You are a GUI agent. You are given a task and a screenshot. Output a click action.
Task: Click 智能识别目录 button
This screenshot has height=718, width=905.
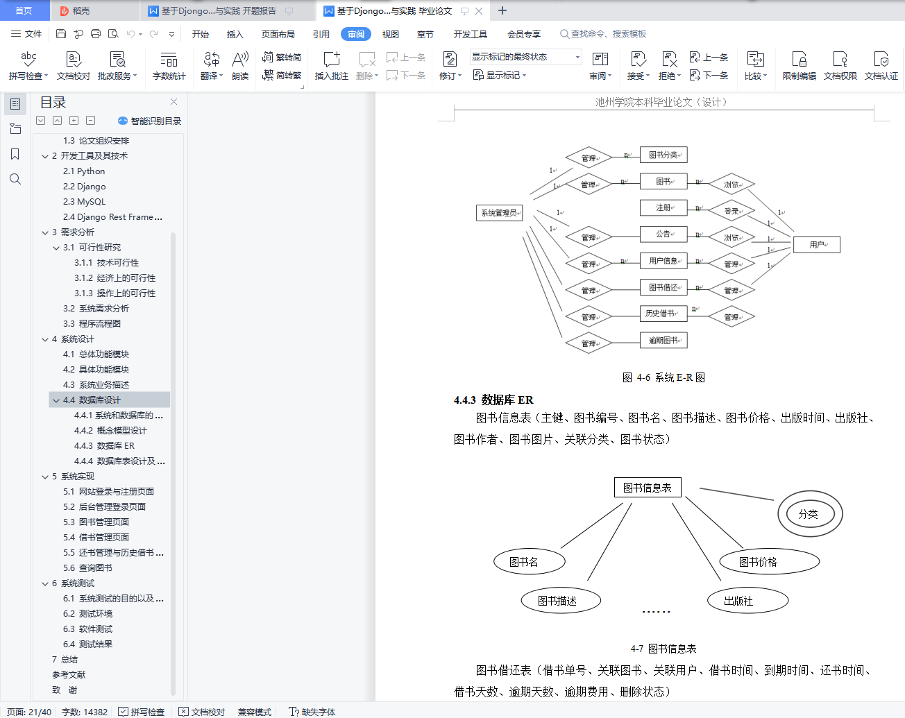(x=150, y=121)
